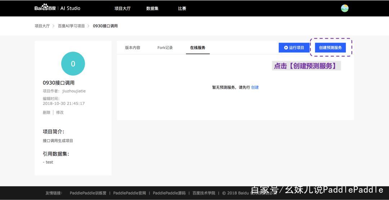Click 删除 to delete the project

(x=46, y=112)
